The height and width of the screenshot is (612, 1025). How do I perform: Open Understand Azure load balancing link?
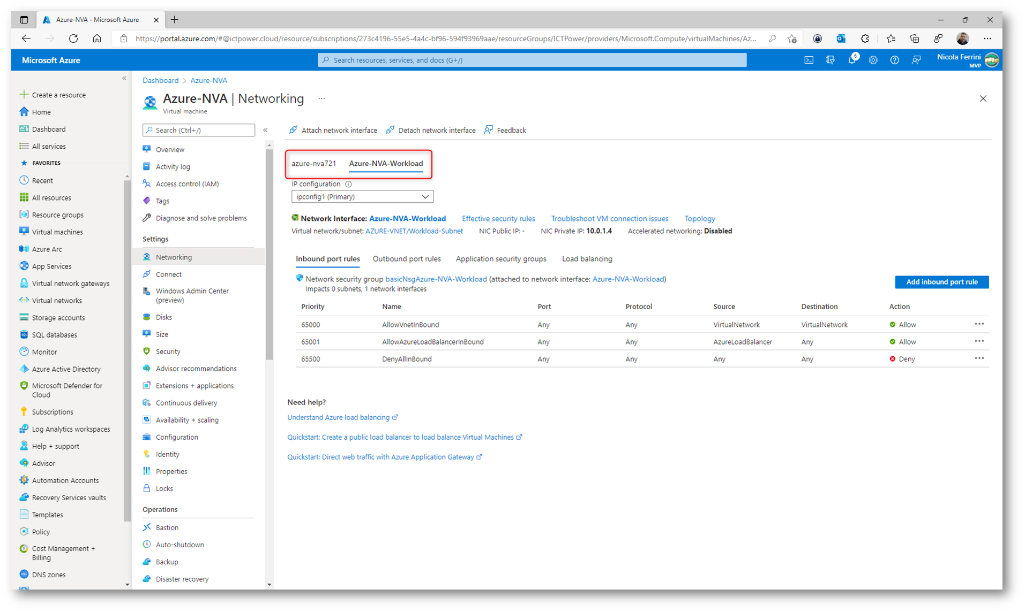342,417
